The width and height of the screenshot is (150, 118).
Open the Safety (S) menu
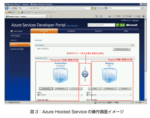tap(127, 16)
